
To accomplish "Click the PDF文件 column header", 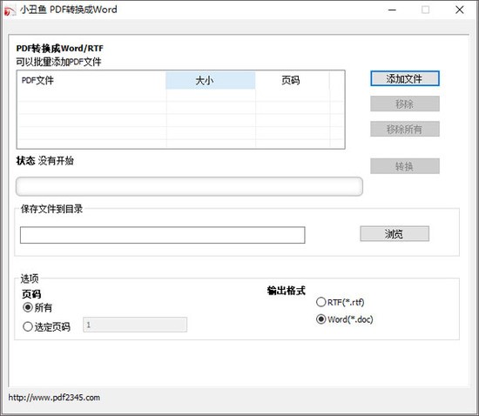I will (92, 81).
